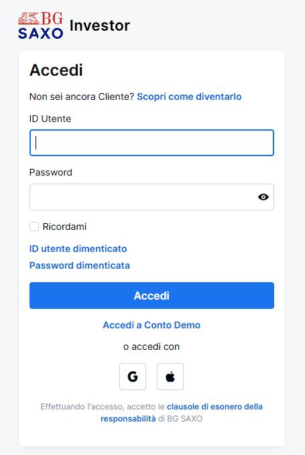Screen dimensions: 305x455
Task: Click the red lion emblem in logo
Action: click(28, 18)
